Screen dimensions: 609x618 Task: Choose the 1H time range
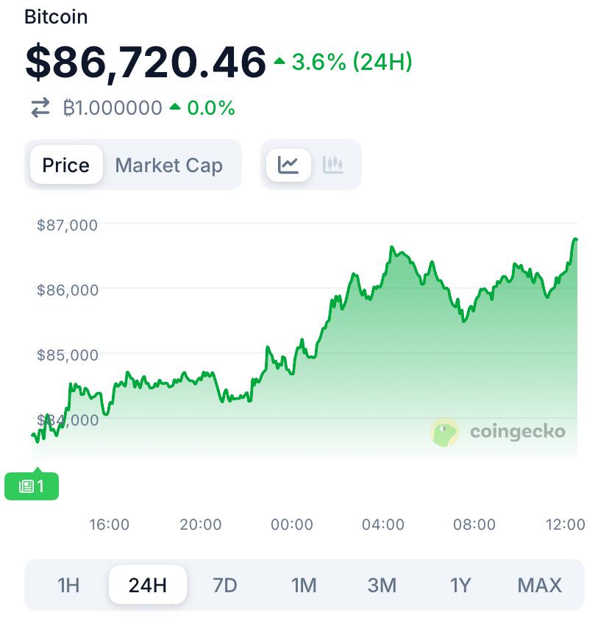pyautogui.click(x=68, y=586)
